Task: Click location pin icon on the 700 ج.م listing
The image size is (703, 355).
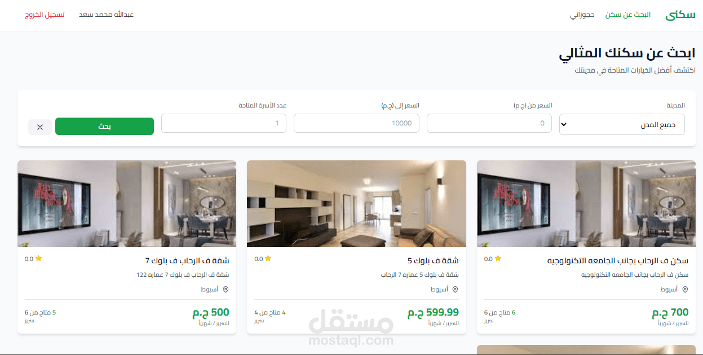Action: (x=685, y=289)
